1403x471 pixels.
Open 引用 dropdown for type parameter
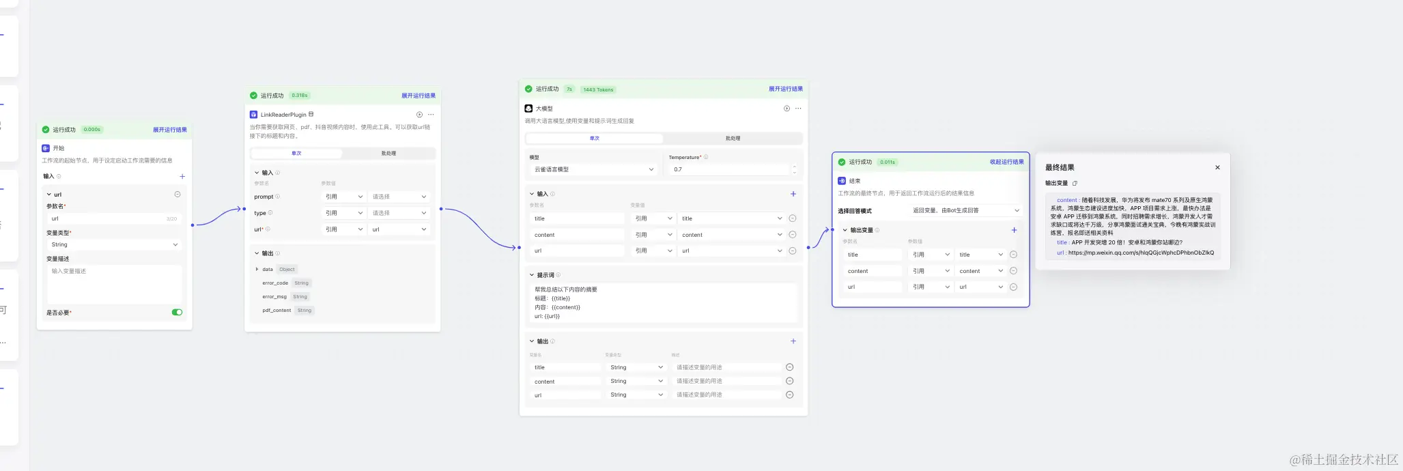[x=344, y=213]
